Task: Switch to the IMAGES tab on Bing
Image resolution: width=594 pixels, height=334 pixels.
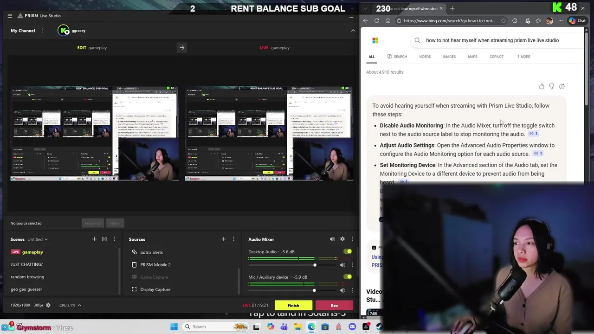Action: tap(449, 57)
